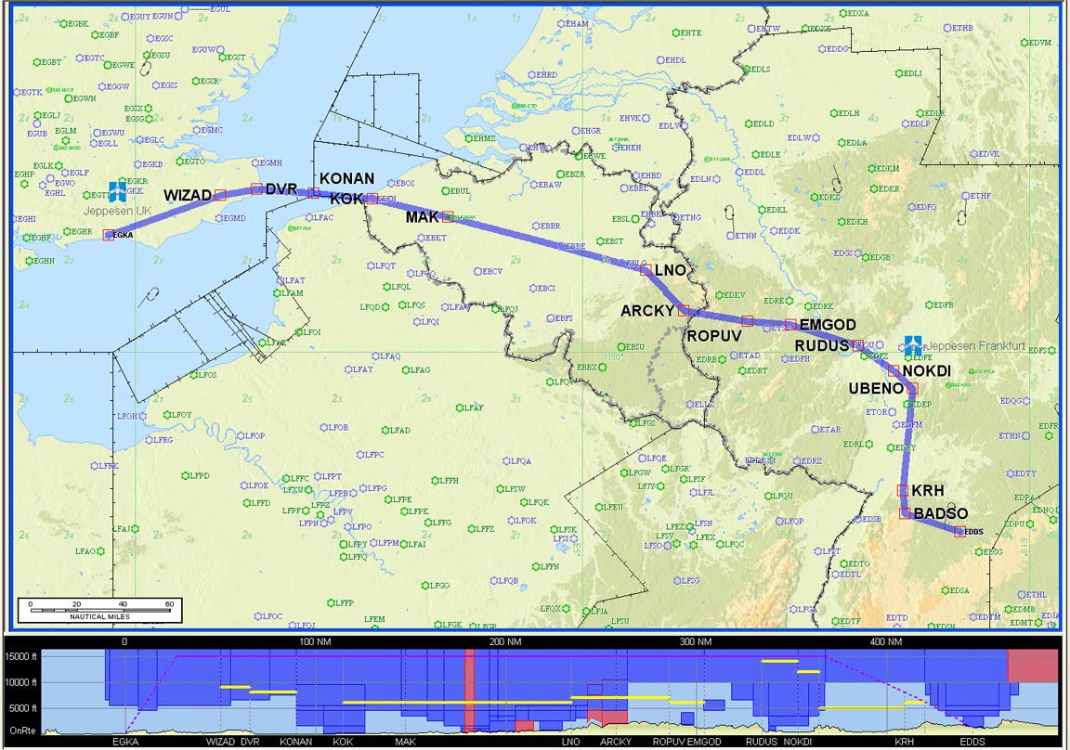This screenshot has width=1070, height=750.
Task: Click the Jeppesen Frankfurt office logo icon
Action: point(913,345)
